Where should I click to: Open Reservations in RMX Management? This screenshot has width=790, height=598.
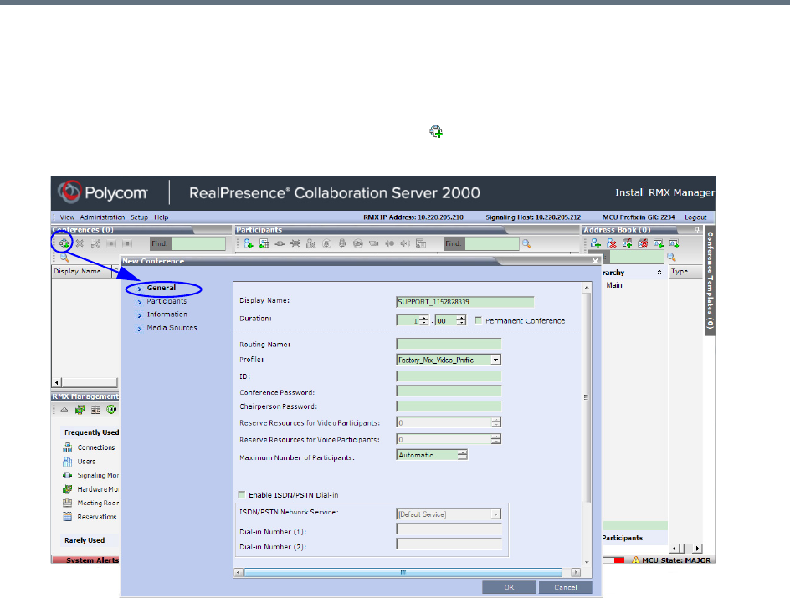click(x=90, y=517)
